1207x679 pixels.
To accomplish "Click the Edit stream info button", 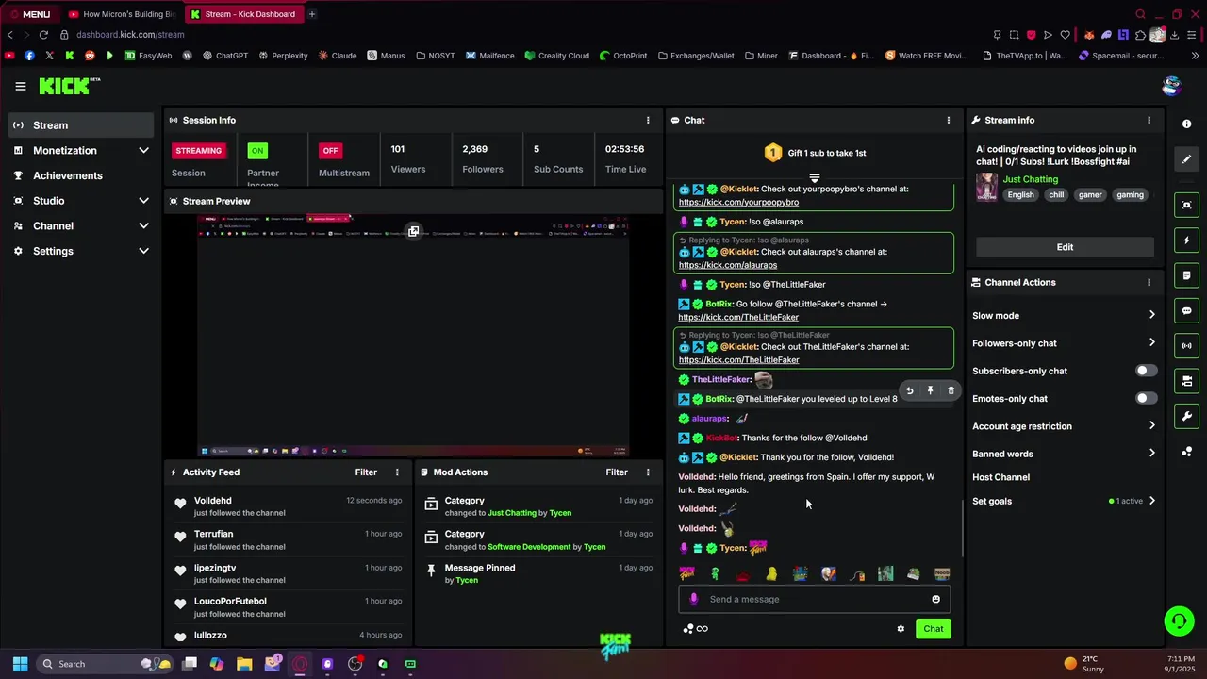I will tap(1065, 247).
